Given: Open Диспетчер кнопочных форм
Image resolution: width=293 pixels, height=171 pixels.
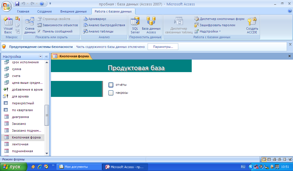Looking at the screenshot, I should click(219, 19).
